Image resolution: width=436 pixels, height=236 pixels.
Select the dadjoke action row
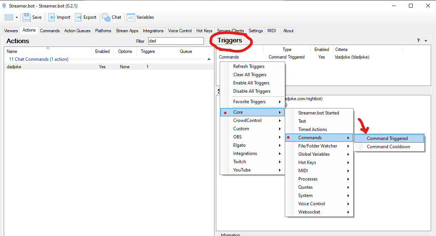109,67
